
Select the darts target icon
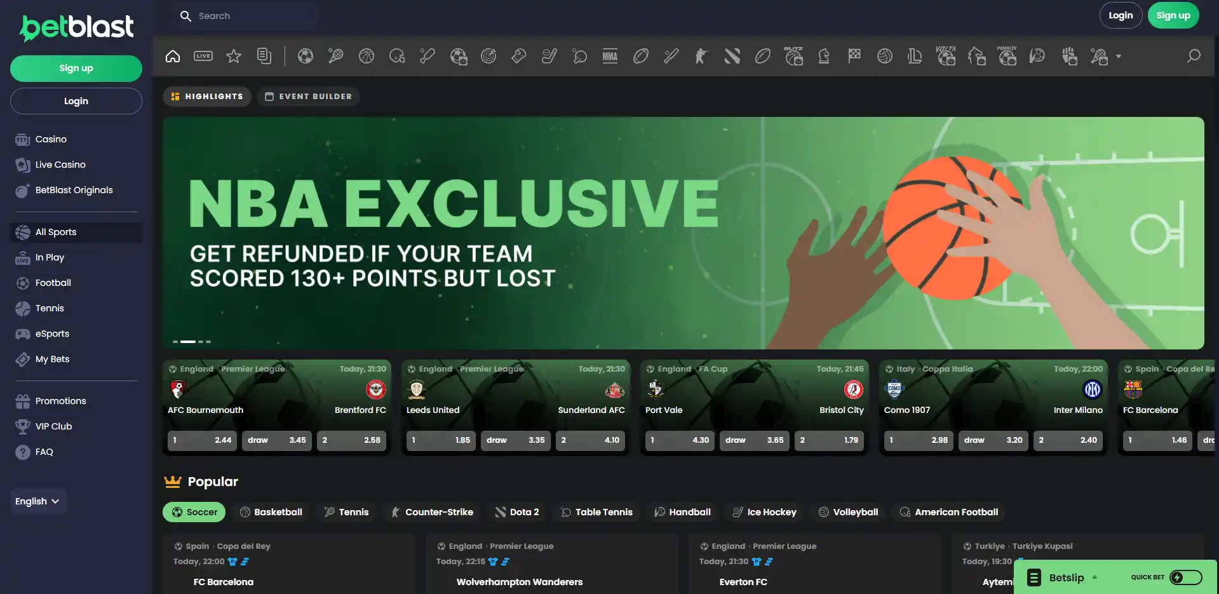[488, 57]
